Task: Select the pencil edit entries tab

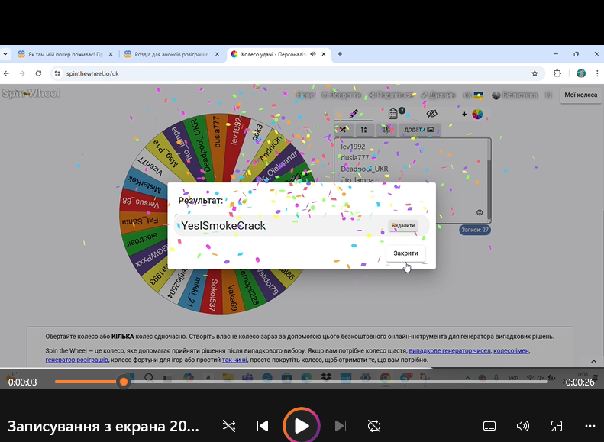Action: (x=354, y=114)
